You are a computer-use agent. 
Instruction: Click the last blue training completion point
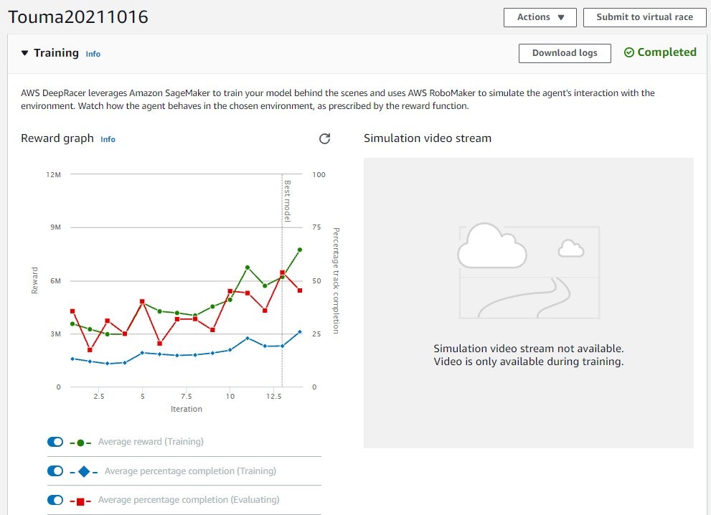pyautogui.click(x=300, y=332)
